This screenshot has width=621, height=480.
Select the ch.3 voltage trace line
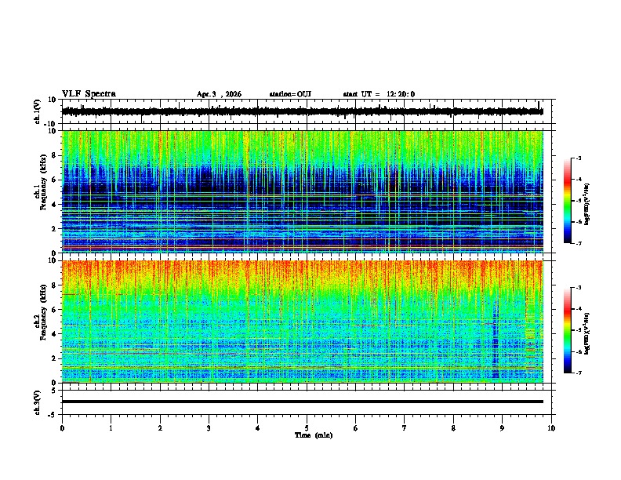pyautogui.click(x=303, y=402)
